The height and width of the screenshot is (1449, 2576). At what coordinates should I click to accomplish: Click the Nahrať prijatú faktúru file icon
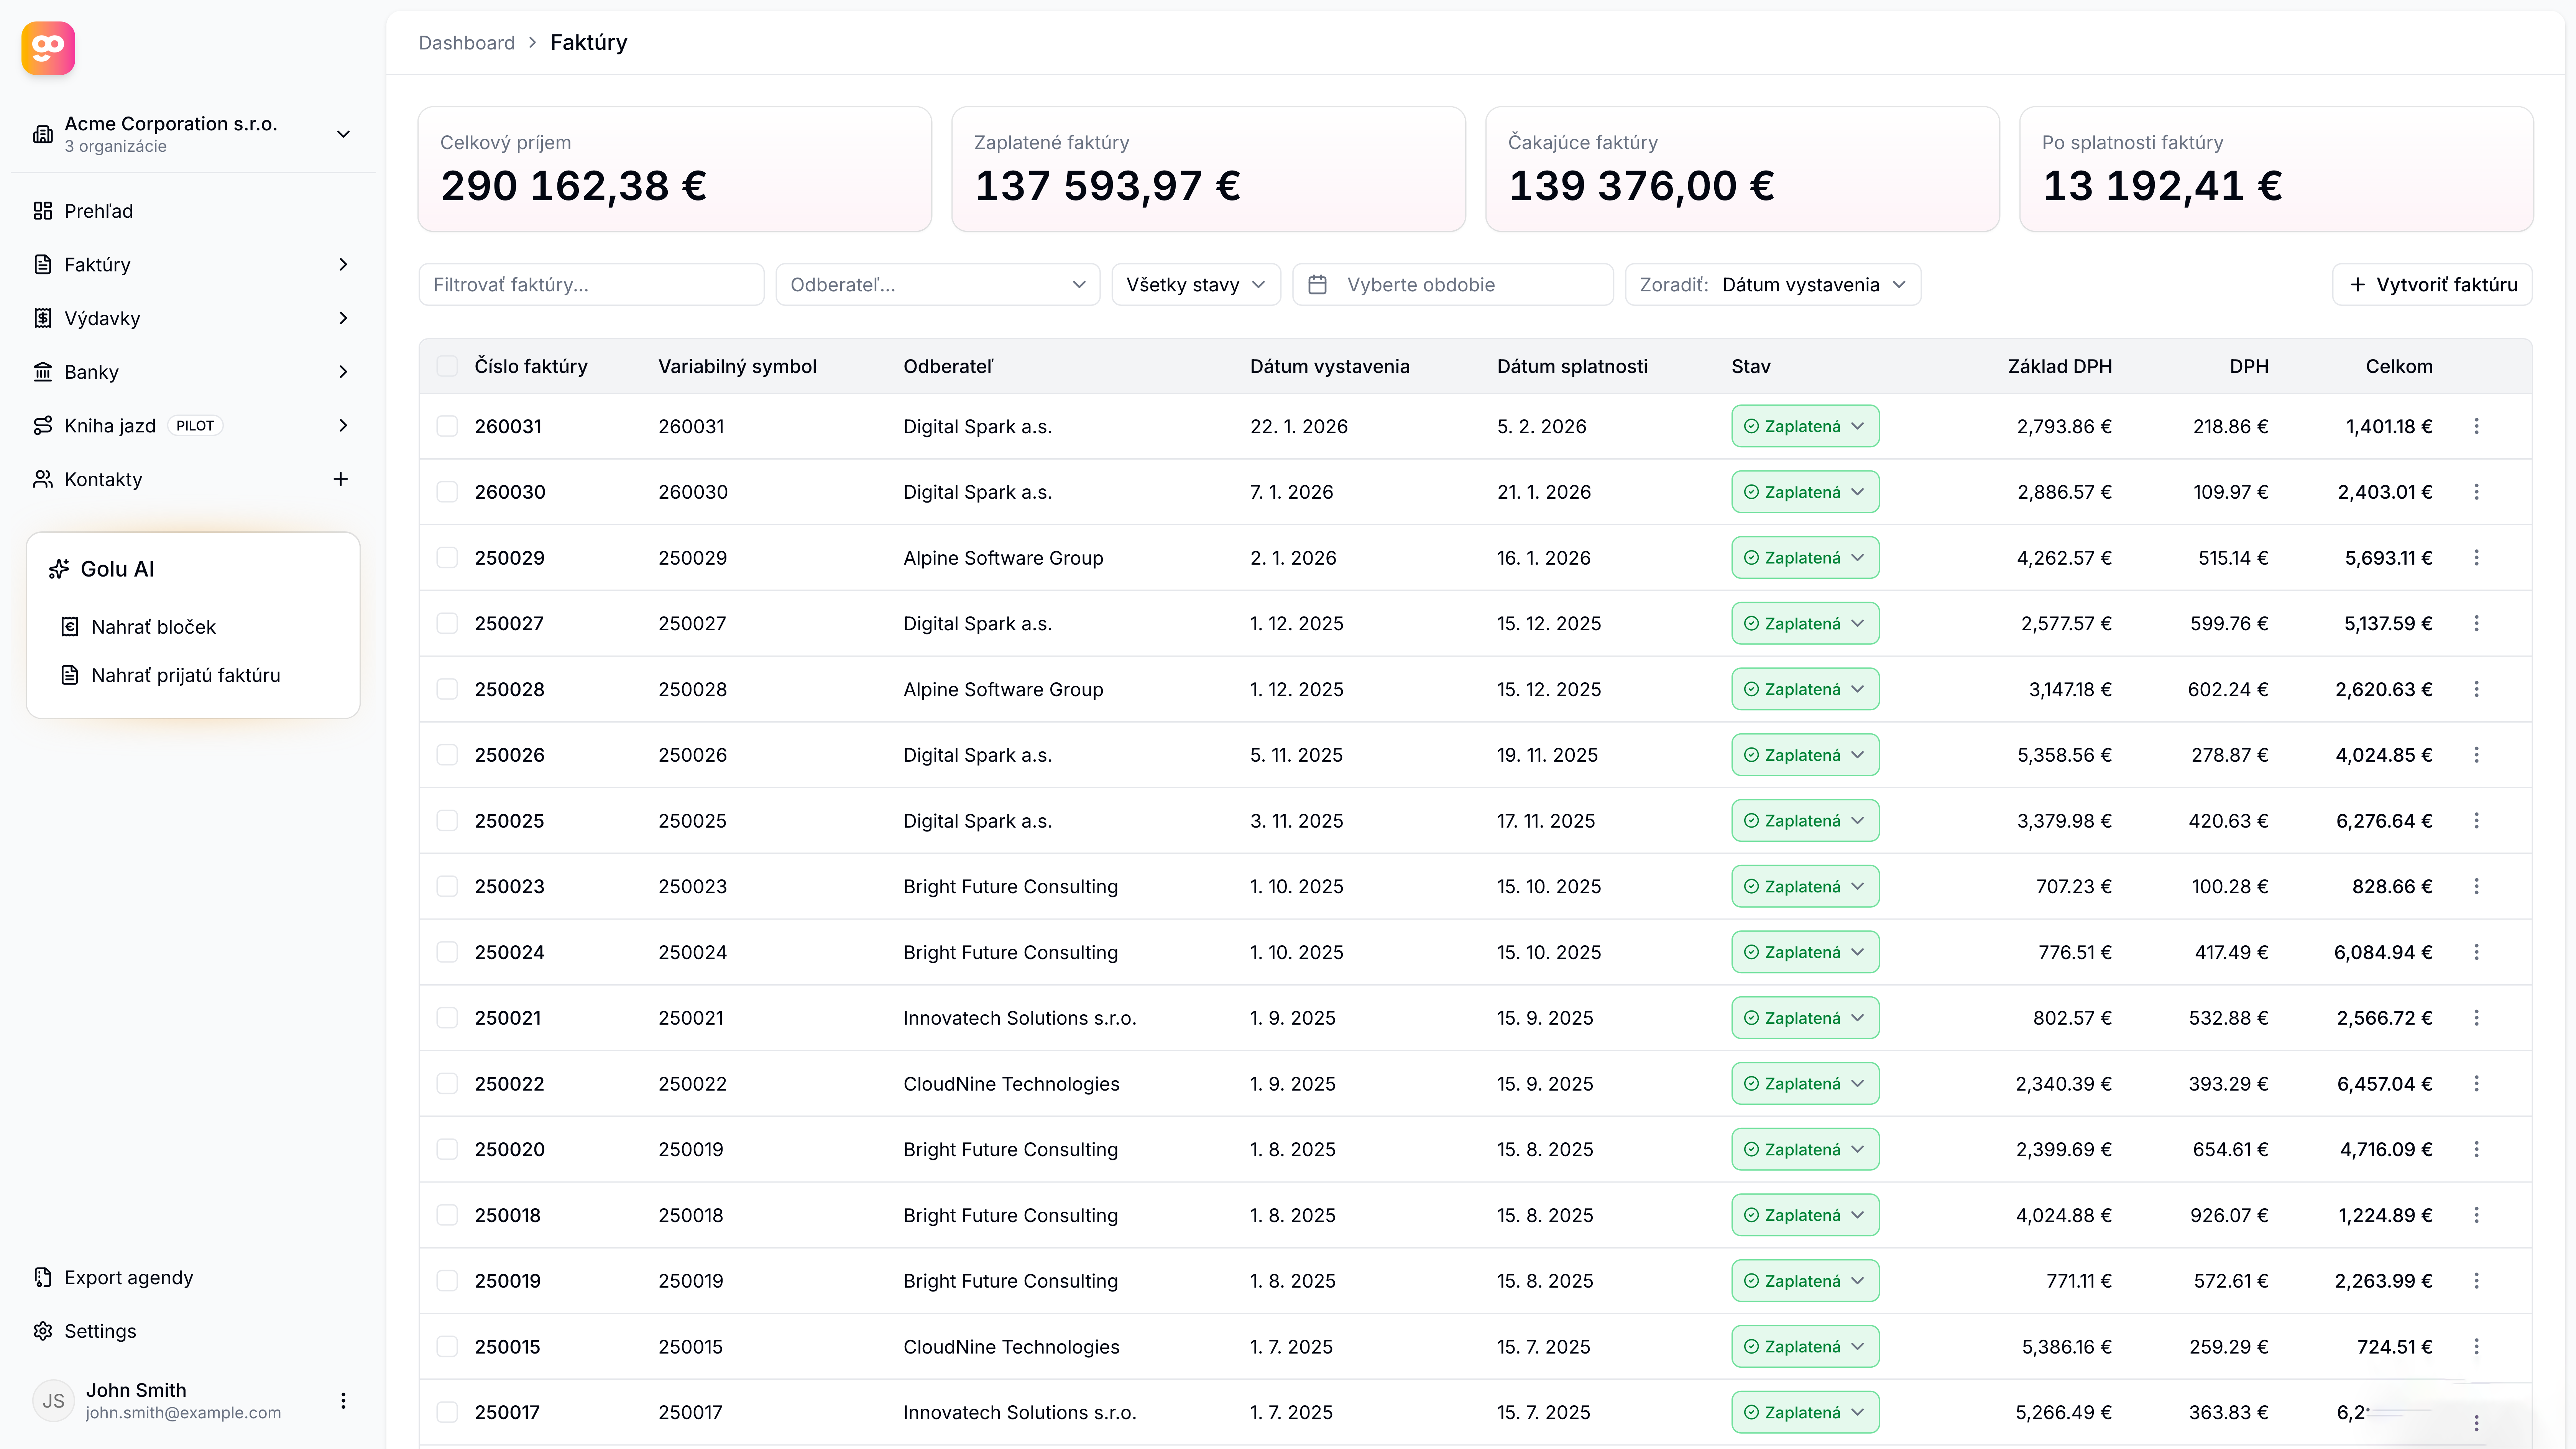click(70, 675)
